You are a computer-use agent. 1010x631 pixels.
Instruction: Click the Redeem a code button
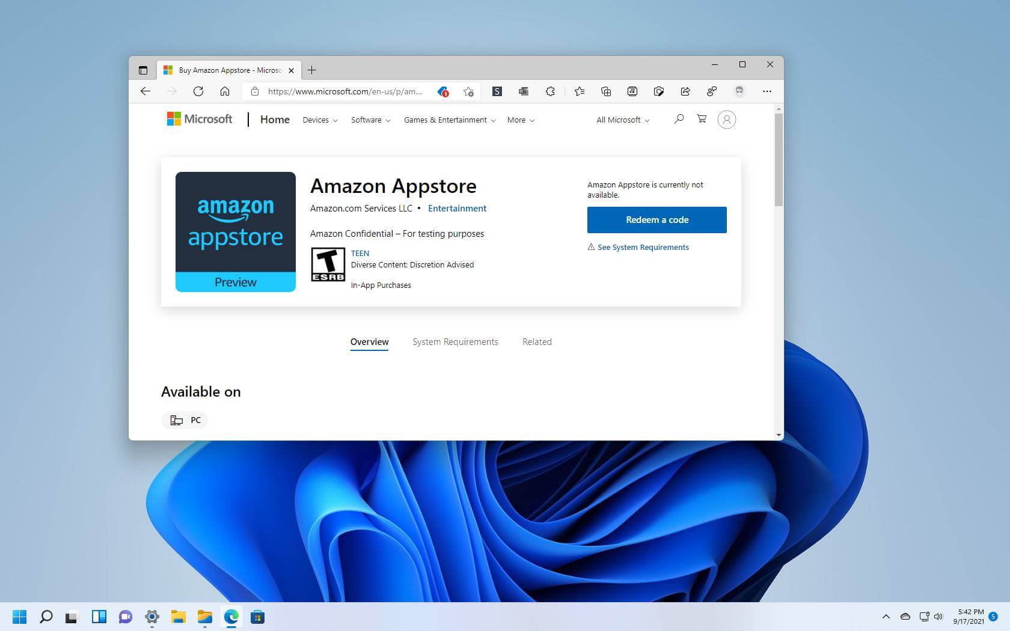pos(656,219)
